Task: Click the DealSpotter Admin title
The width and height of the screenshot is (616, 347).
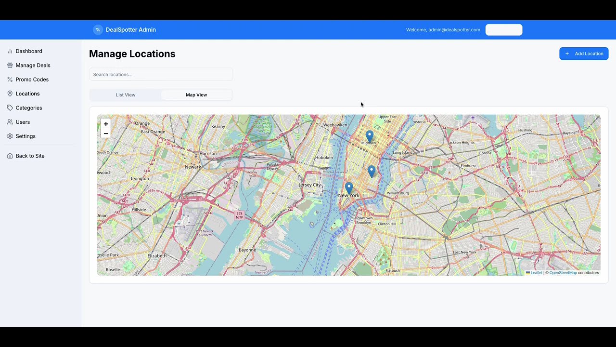Action: (x=130, y=30)
